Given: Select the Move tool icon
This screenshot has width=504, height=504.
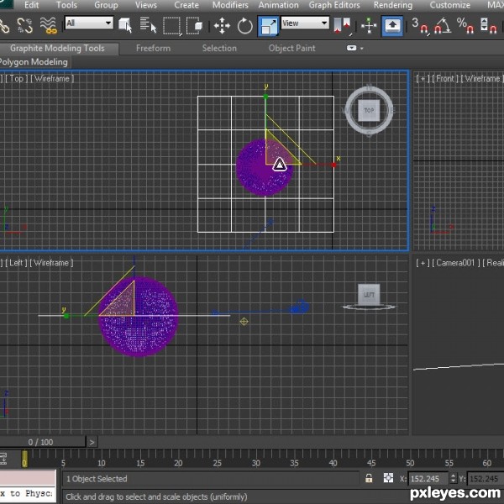Looking at the screenshot, I should [222, 26].
